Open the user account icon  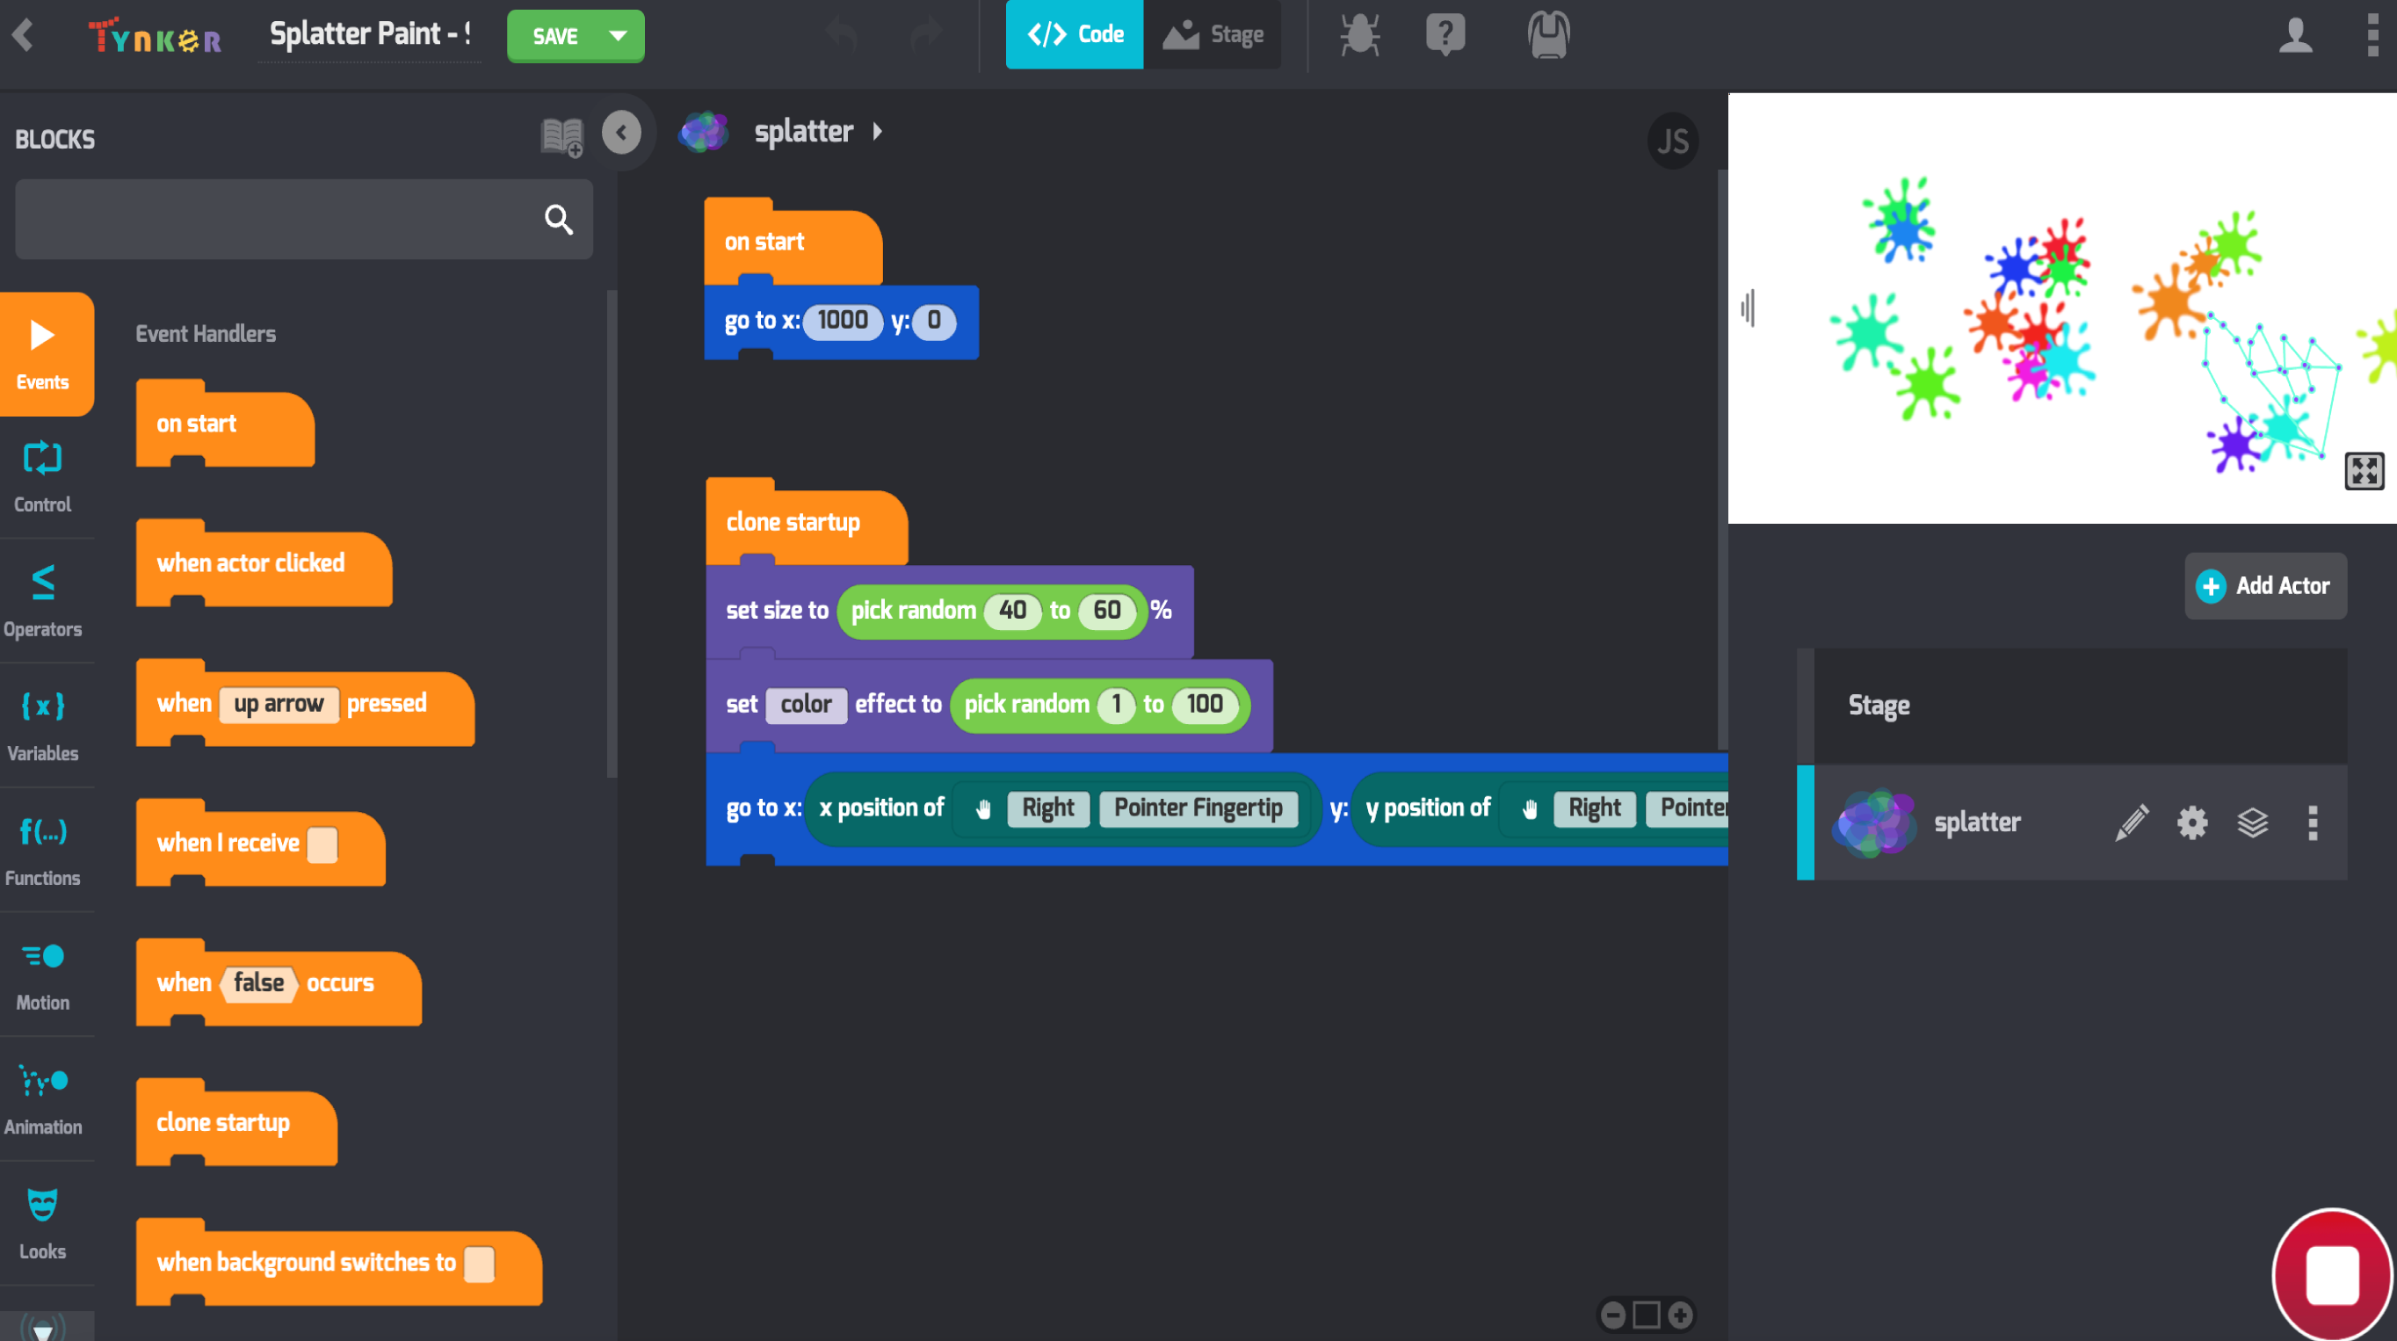[x=2296, y=35]
